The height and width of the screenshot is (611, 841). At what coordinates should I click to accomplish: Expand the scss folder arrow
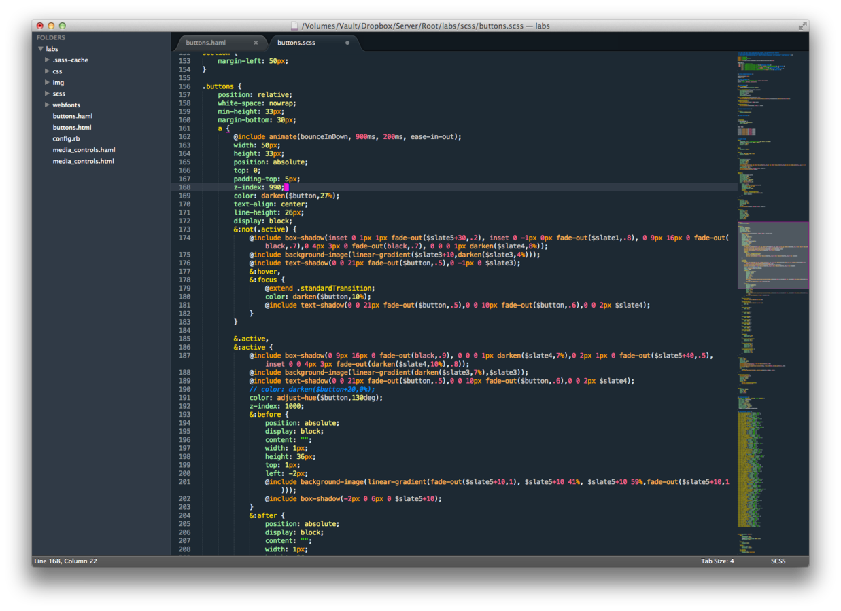tap(47, 94)
